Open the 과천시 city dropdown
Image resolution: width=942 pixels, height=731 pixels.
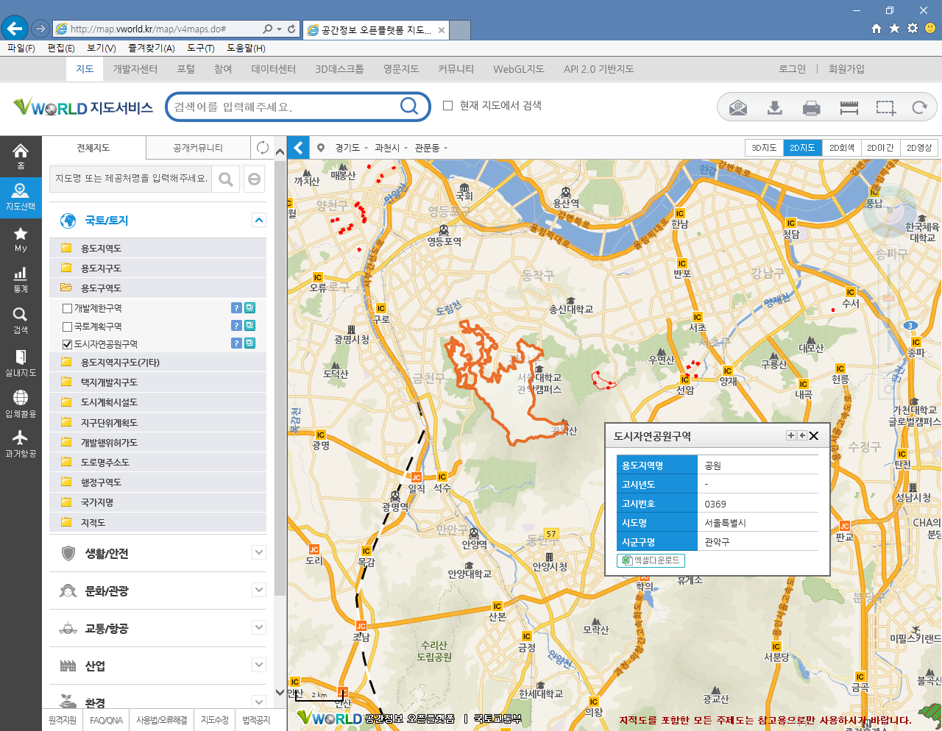click(391, 148)
